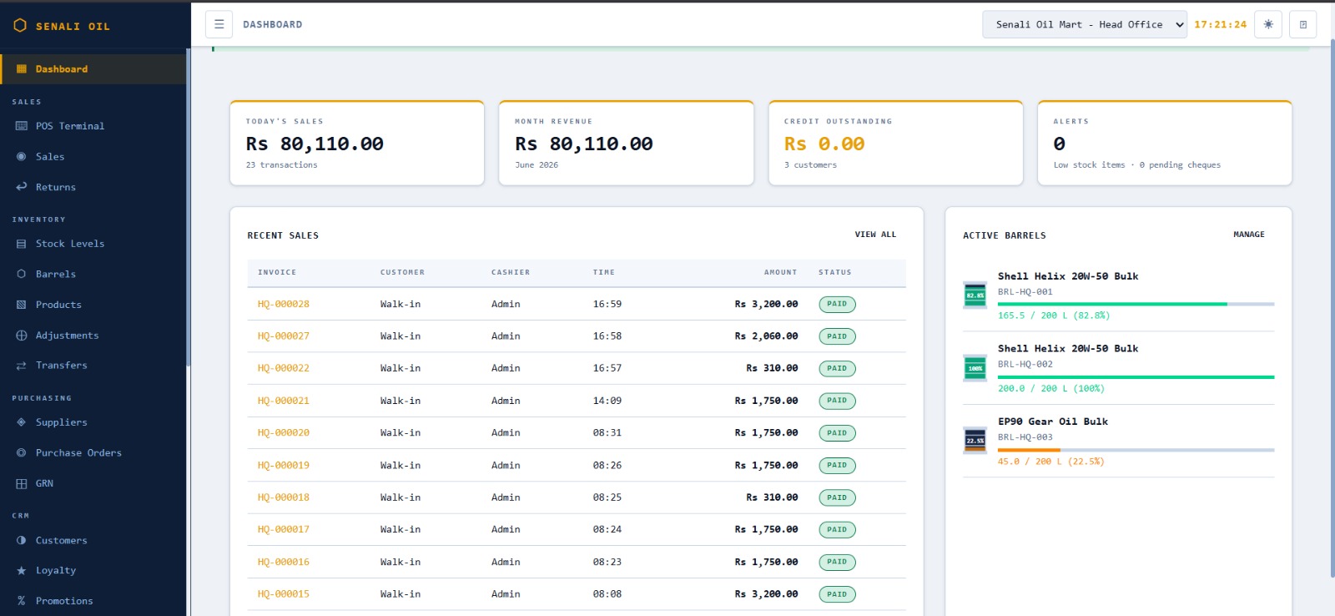
Task: Open the Senali Oil Mart branch dropdown
Action: click(1085, 24)
